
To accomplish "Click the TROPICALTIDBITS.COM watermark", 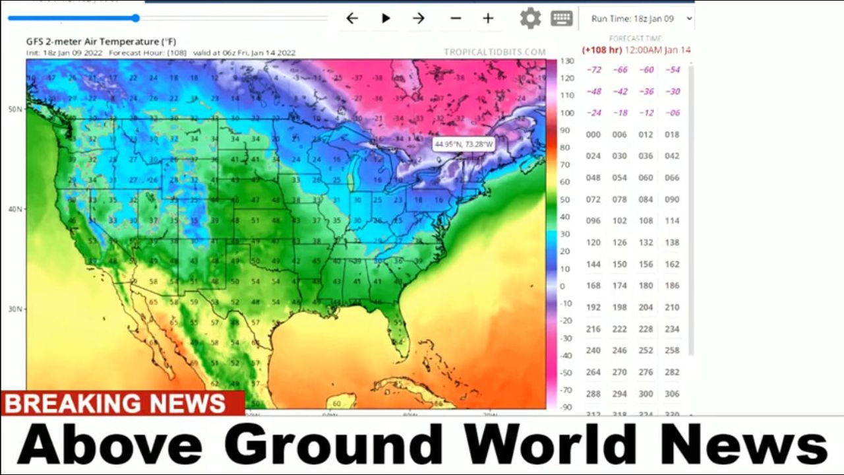I will tap(495, 52).
